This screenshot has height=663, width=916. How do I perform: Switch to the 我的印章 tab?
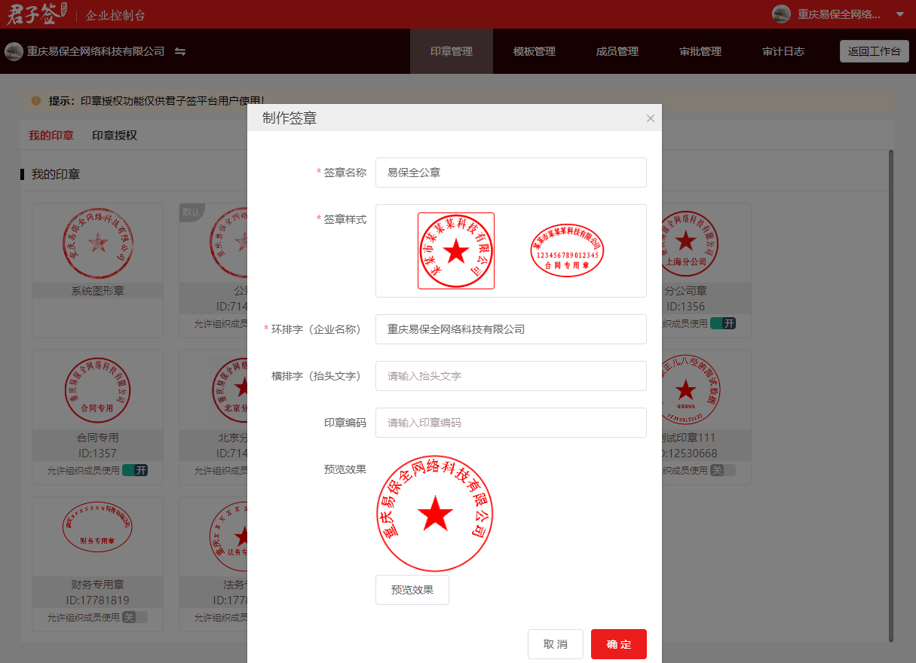coord(51,136)
